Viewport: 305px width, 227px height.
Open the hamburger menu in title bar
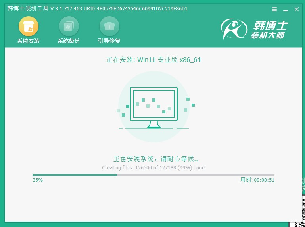[x=274, y=9]
